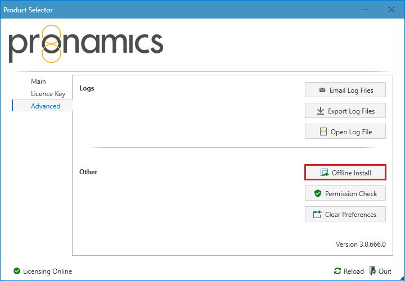Click the Pronamics logo
The width and height of the screenshot is (405, 281).
tap(85, 44)
